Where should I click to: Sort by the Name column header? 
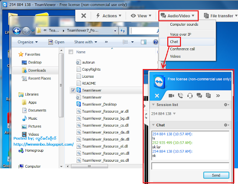tap(81, 52)
